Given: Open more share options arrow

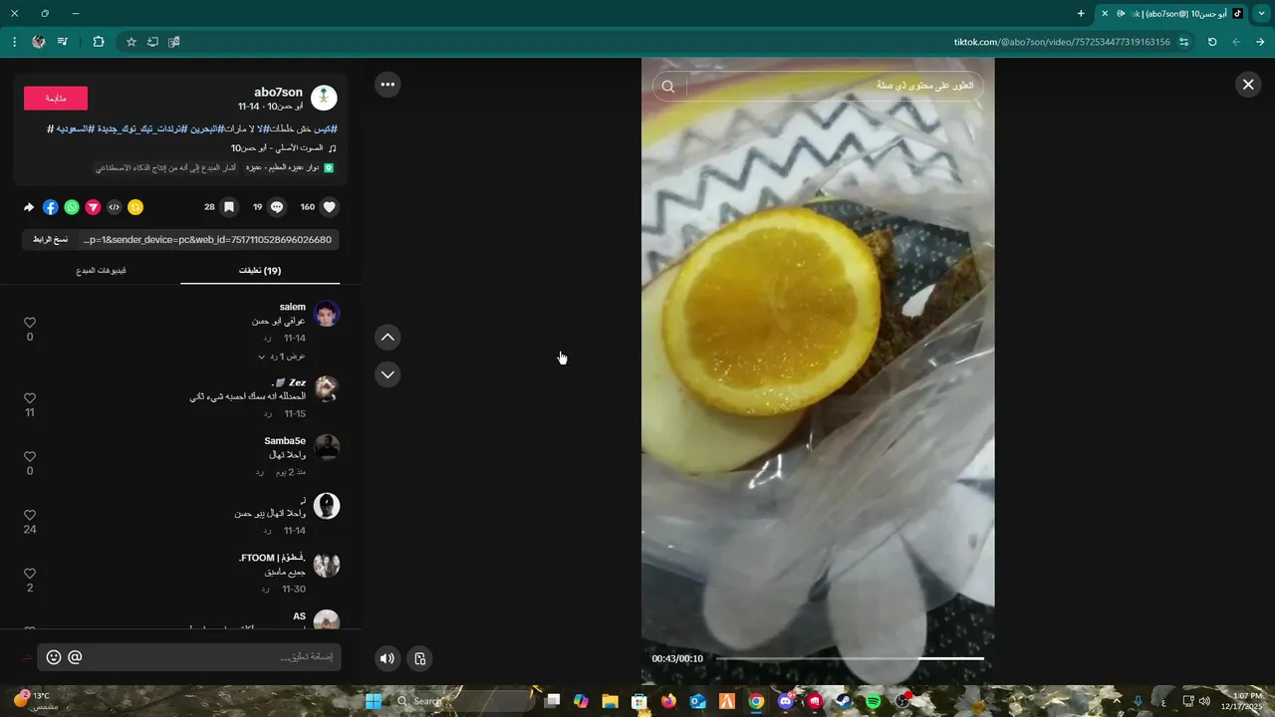Looking at the screenshot, I should (29, 207).
